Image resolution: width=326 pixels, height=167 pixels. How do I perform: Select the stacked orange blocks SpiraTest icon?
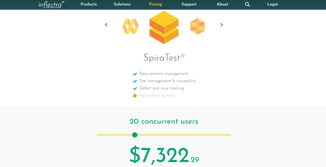(164, 27)
